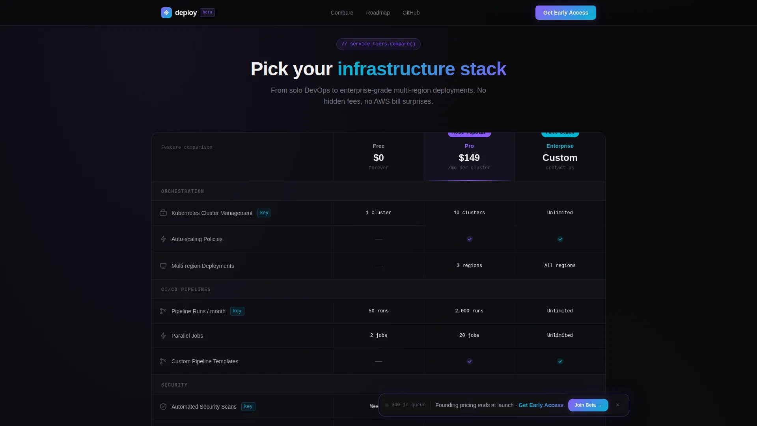Click the 'Custom Pipeline Templates' label
The width and height of the screenshot is (757, 426).
[205, 361]
